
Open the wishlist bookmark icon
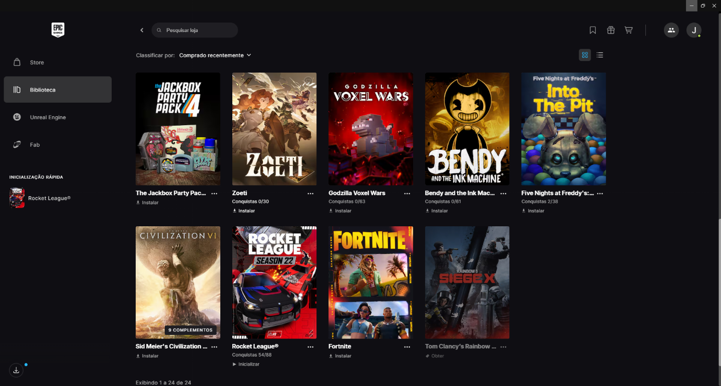(593, 30)
